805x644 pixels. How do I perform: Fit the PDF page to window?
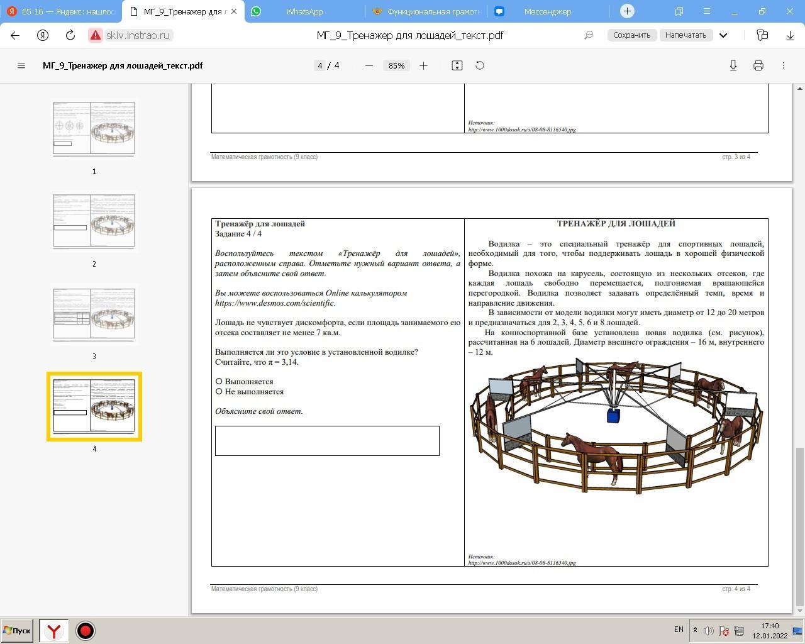(x=457, y=65)
